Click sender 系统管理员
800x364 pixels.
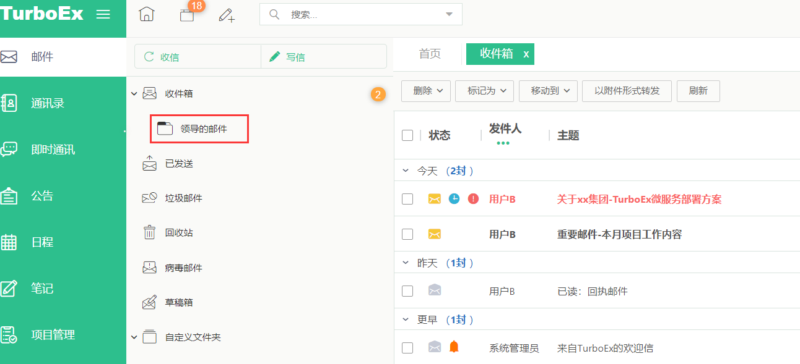coord(514,348)
